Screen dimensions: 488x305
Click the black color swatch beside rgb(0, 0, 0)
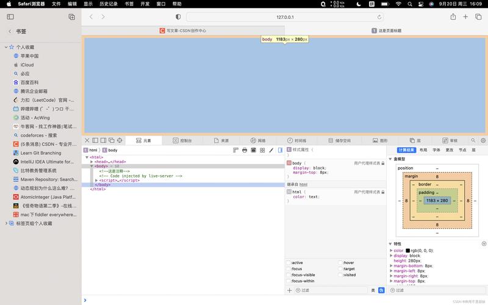point(407,251)
